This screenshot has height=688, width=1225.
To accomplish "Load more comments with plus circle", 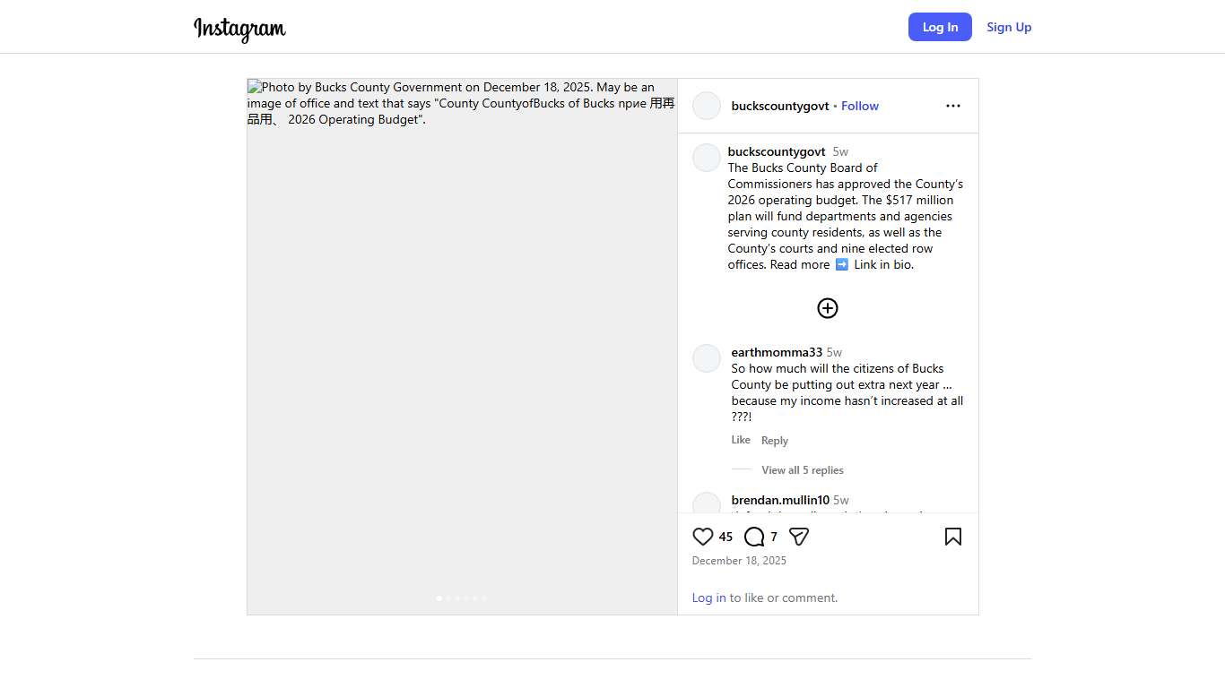I will (x=827, y=308).
